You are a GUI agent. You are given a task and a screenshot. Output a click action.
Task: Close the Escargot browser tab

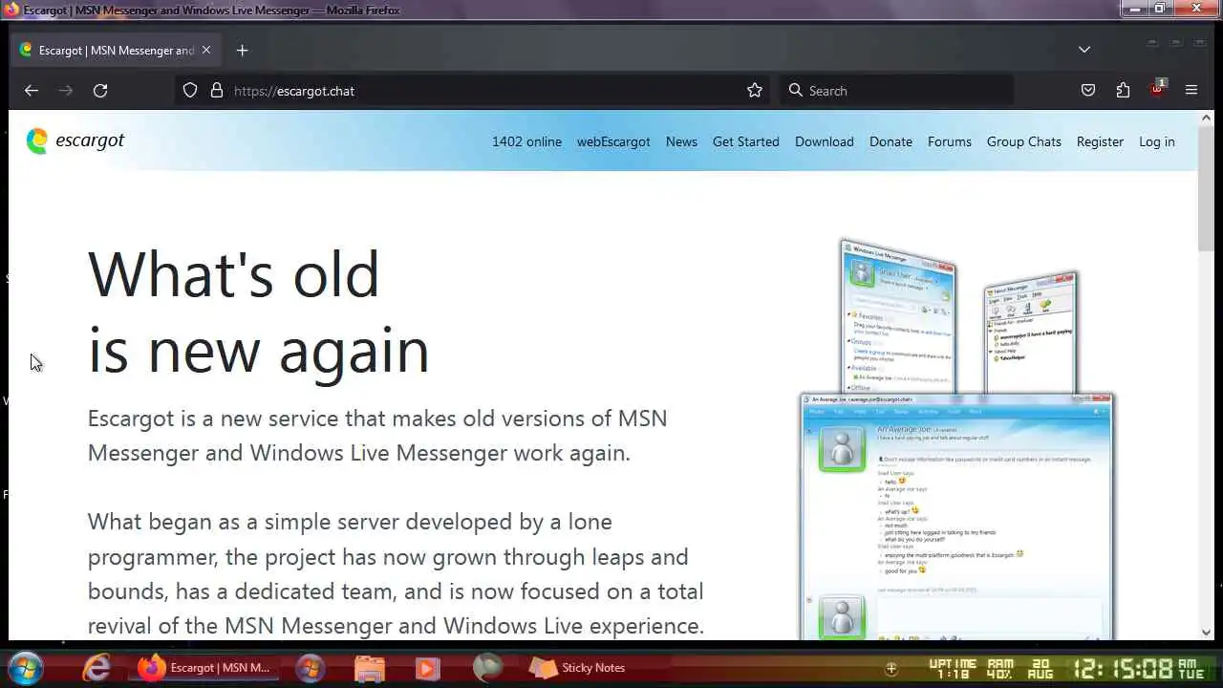205,50
